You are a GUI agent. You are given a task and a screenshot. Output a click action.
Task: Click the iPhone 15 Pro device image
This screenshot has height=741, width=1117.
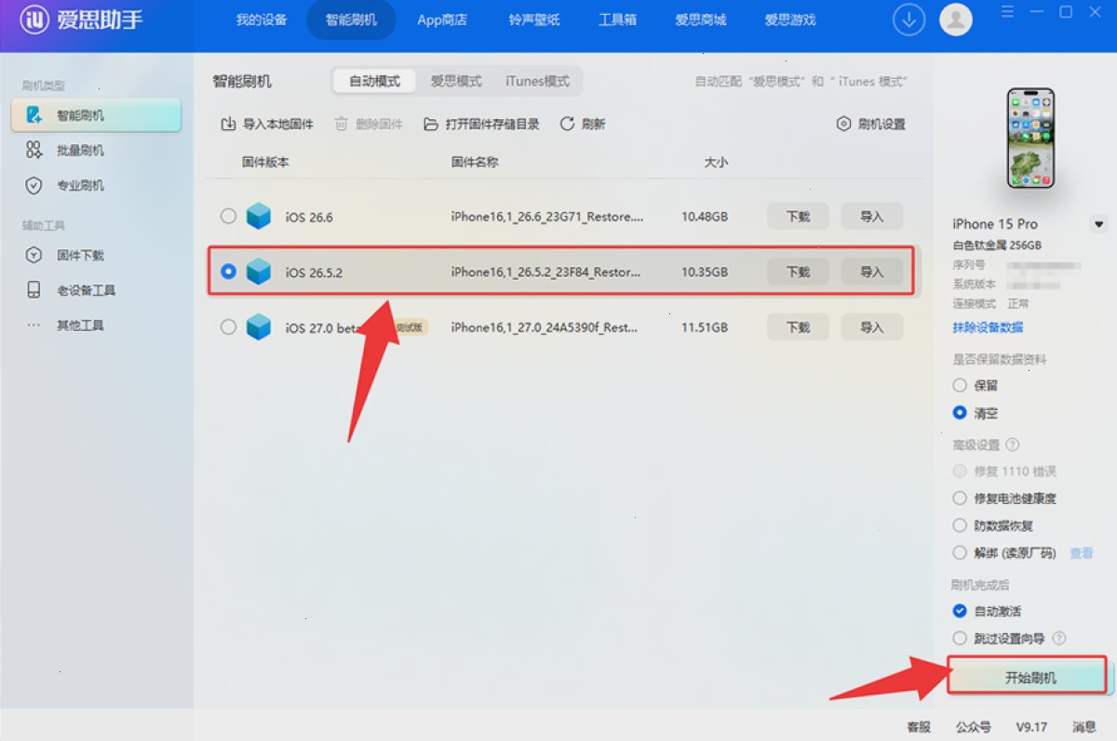(1030, 138)
